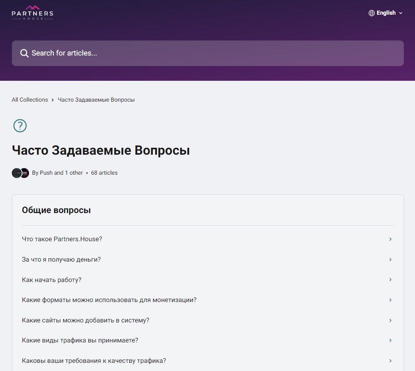Click the Часто Задаваемые Вопросы page title

(101, 150)
